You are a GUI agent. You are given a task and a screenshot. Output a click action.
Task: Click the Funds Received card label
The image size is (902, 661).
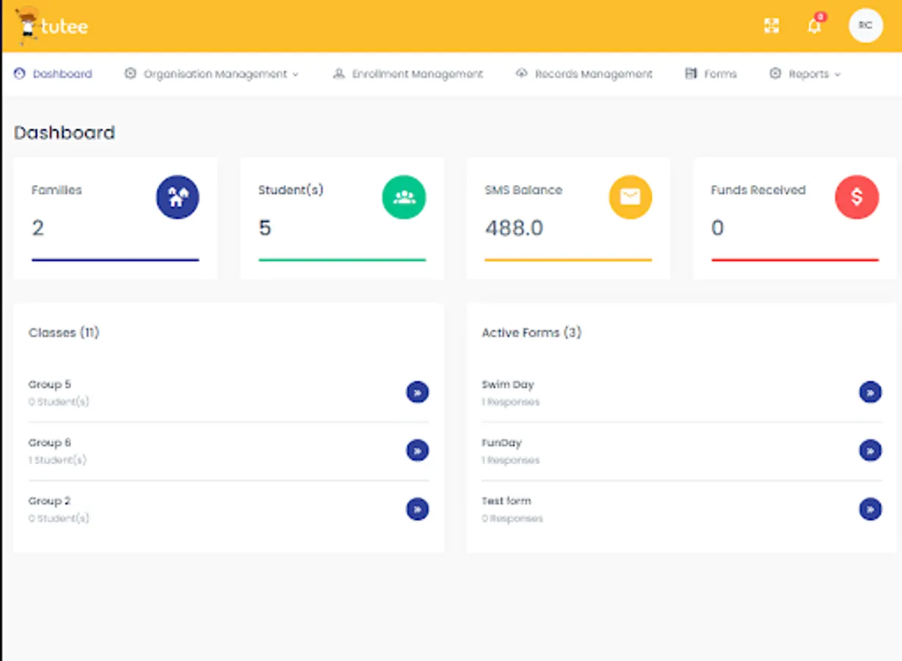[x=758, y=190]
